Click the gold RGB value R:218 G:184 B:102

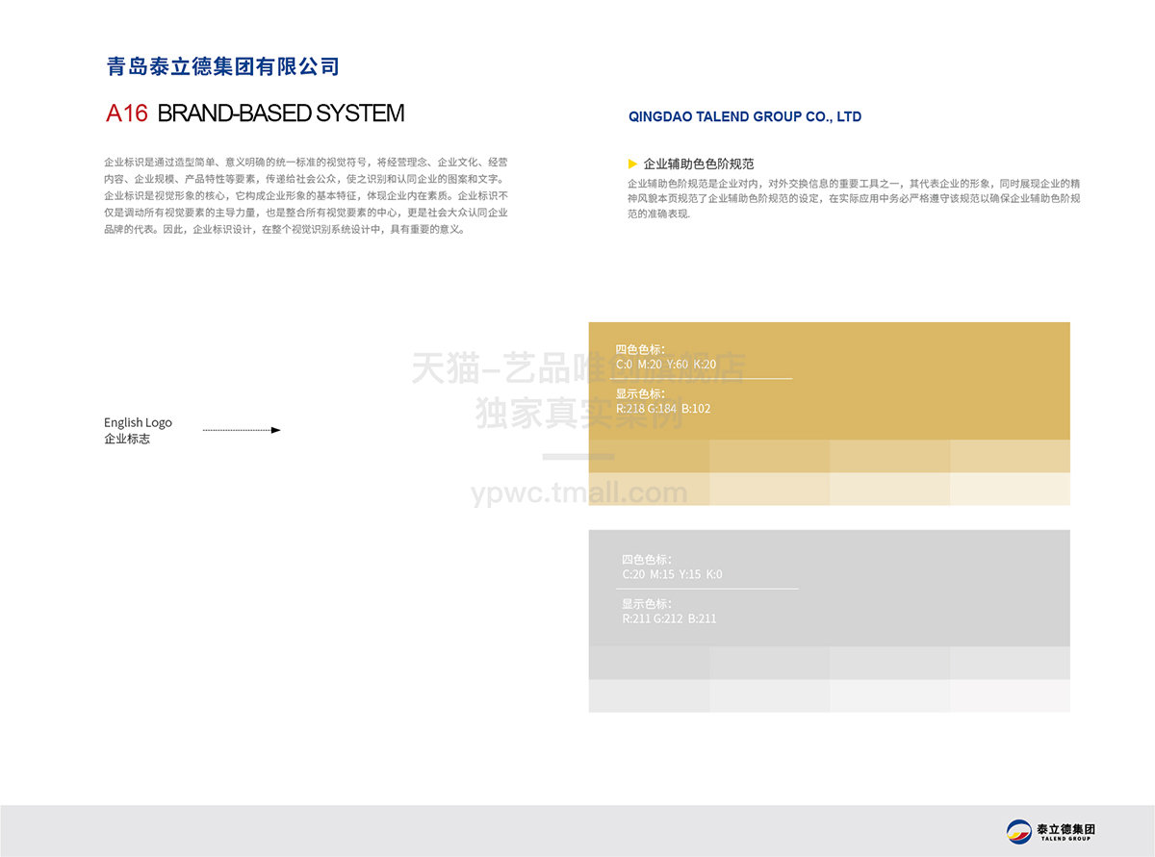[x=663, y=409]
